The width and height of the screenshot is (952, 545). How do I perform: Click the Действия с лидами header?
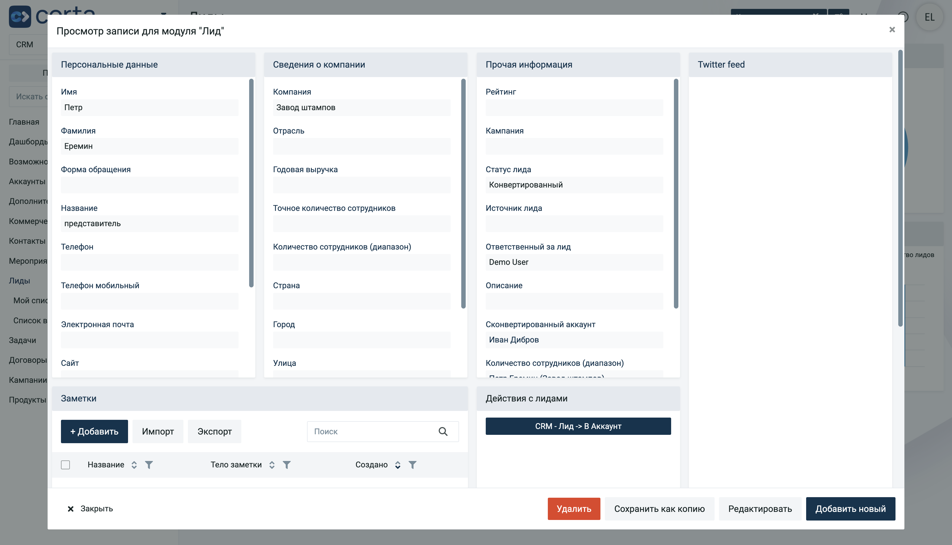tap(578, 399)
